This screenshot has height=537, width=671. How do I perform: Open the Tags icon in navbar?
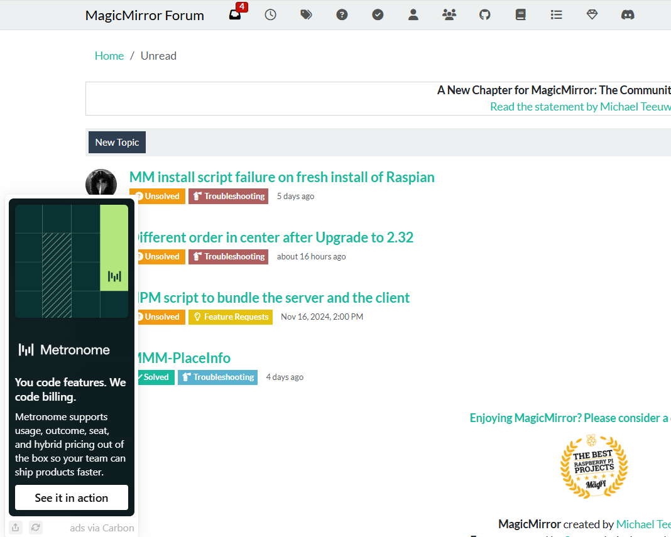coord(306,15)
